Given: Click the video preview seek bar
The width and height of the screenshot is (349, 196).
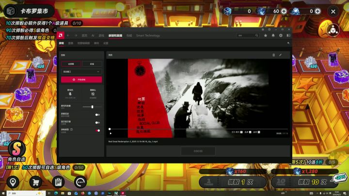Looking at the screenshot, I should coord(199,129).
